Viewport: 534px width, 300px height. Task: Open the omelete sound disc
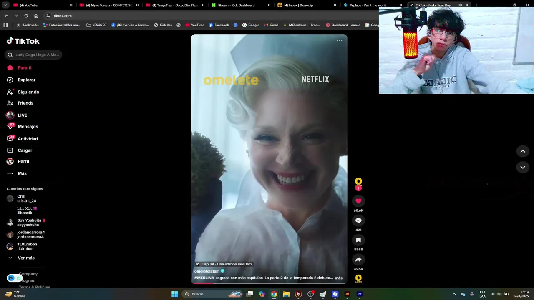(358, 278)
